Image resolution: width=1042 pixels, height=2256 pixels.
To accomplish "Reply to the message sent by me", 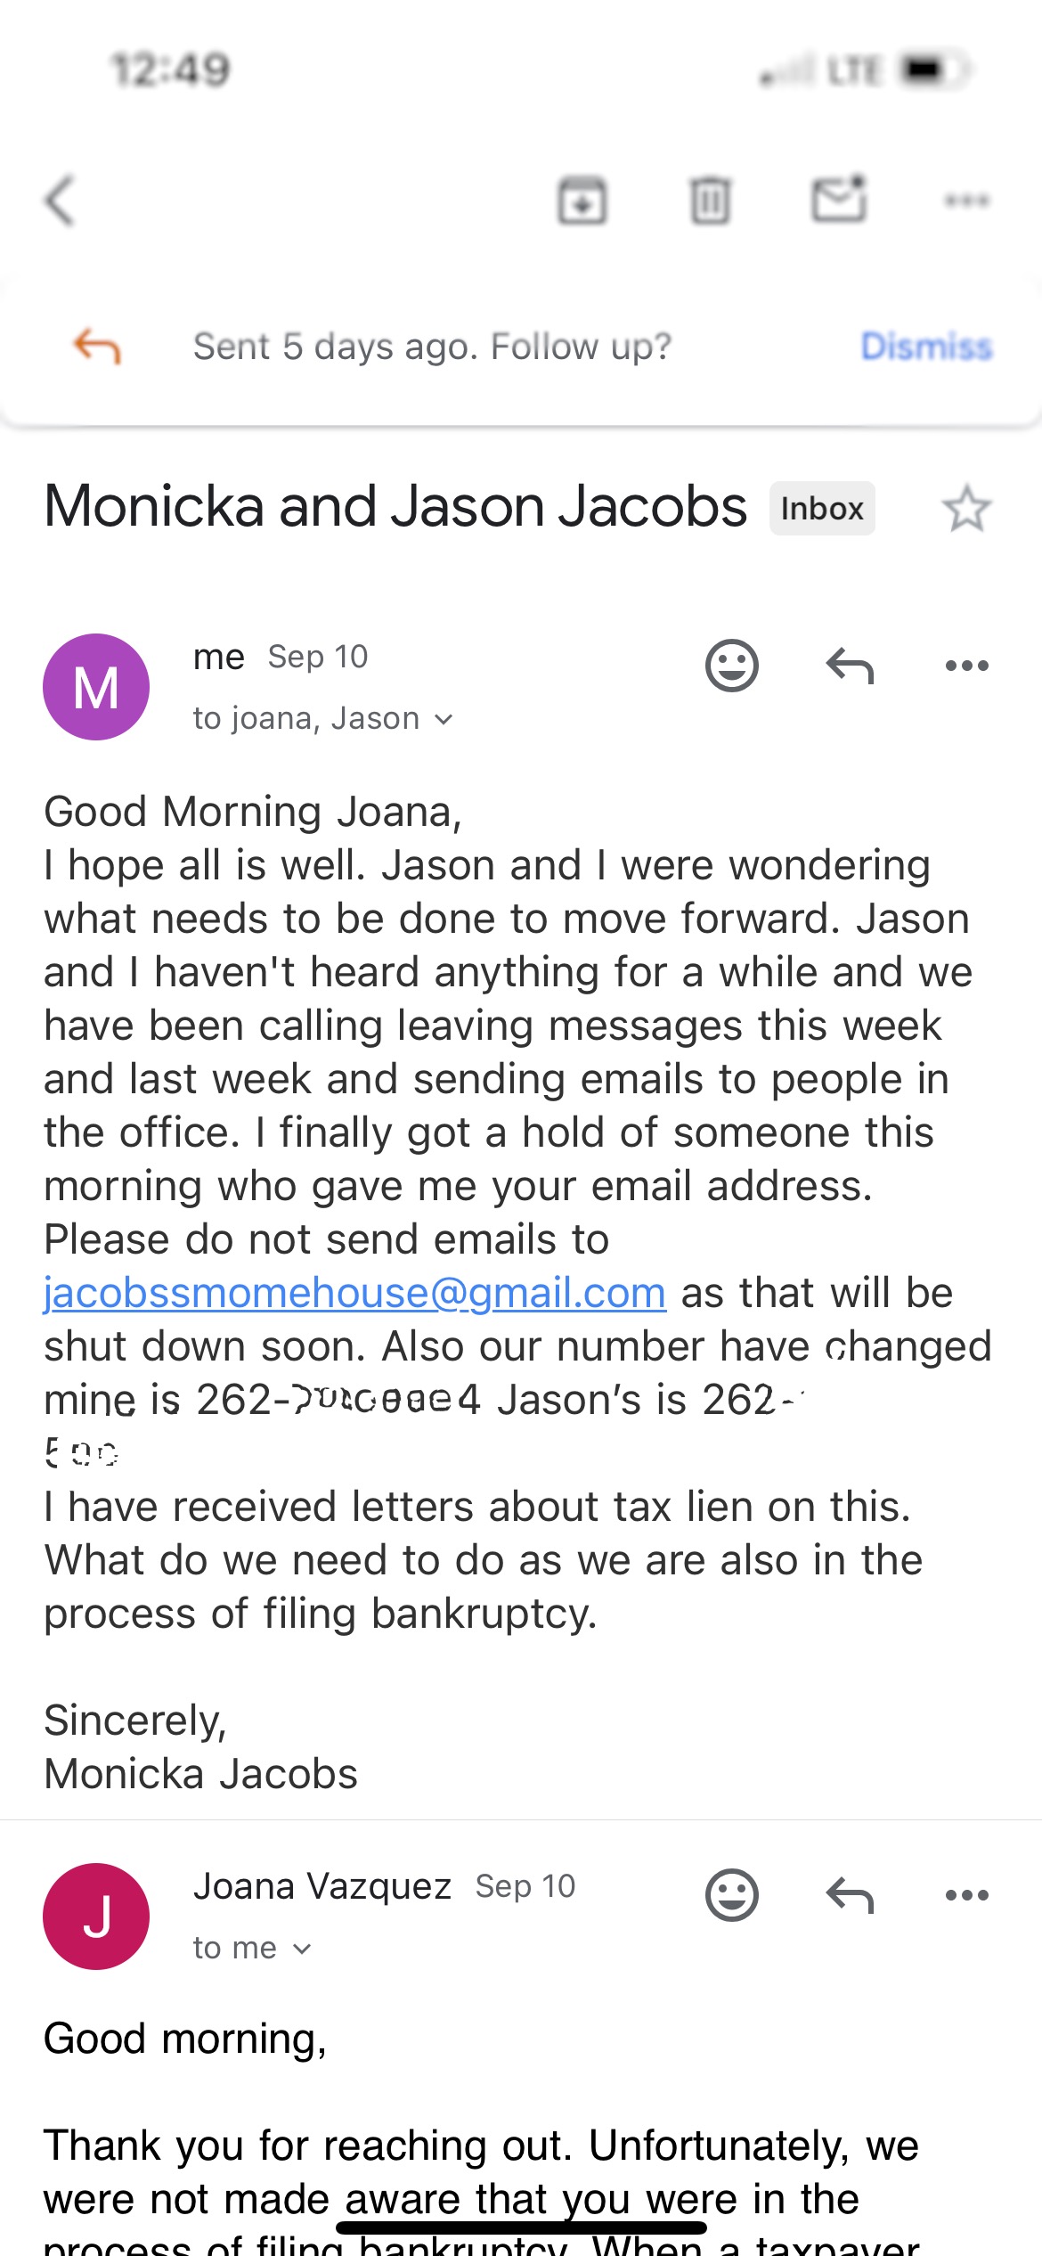I will (850, 666).
